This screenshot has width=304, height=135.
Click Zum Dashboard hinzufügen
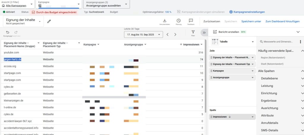282,21
